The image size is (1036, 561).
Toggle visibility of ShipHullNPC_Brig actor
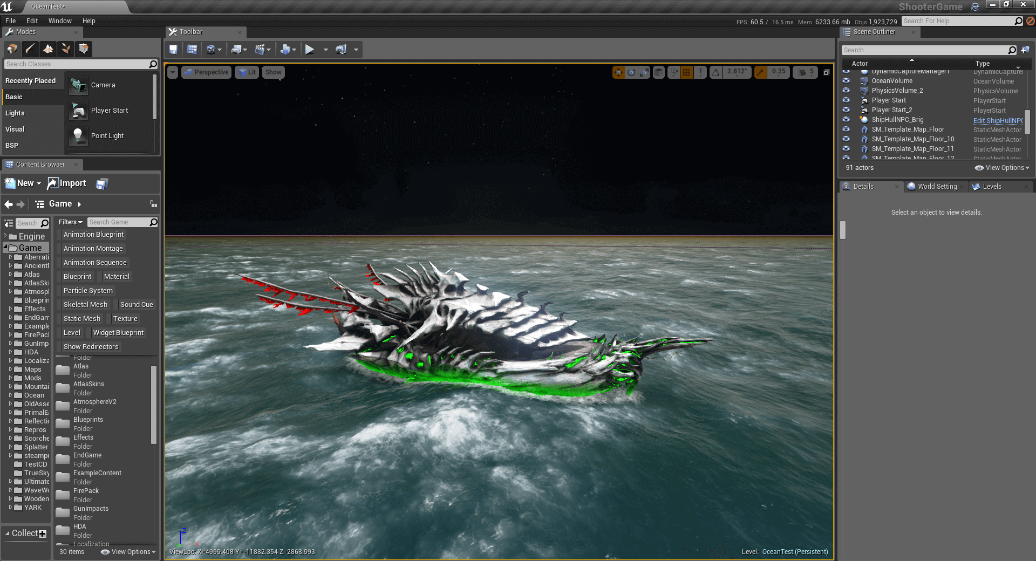(x=846, y=119)
